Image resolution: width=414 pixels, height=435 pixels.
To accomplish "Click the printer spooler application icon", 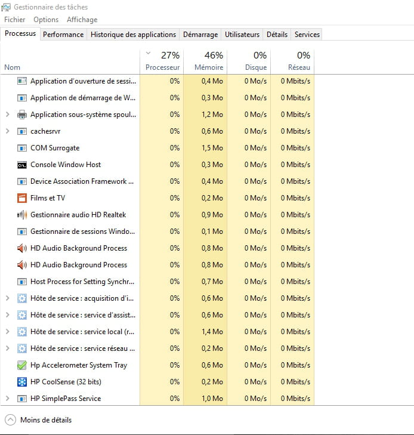I will tap(22, 115).
